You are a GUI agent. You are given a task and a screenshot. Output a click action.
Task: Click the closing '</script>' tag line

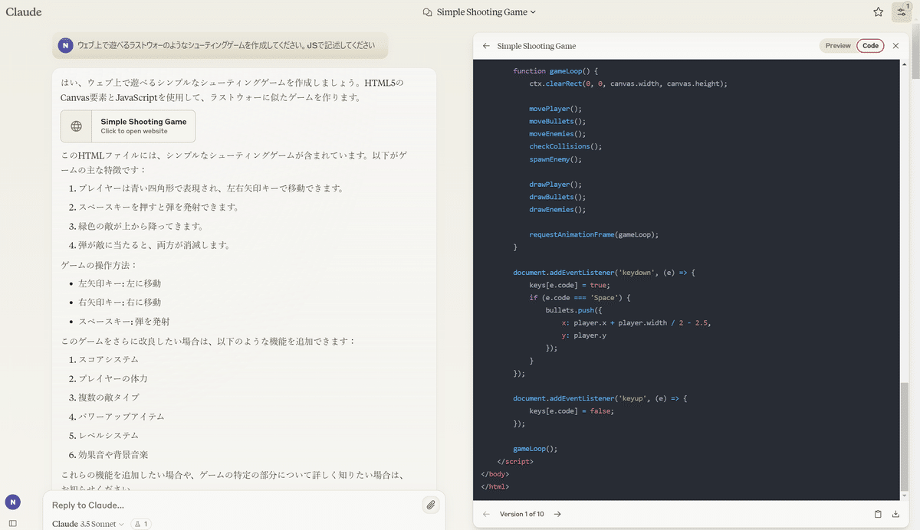click(x=514, y=461)
